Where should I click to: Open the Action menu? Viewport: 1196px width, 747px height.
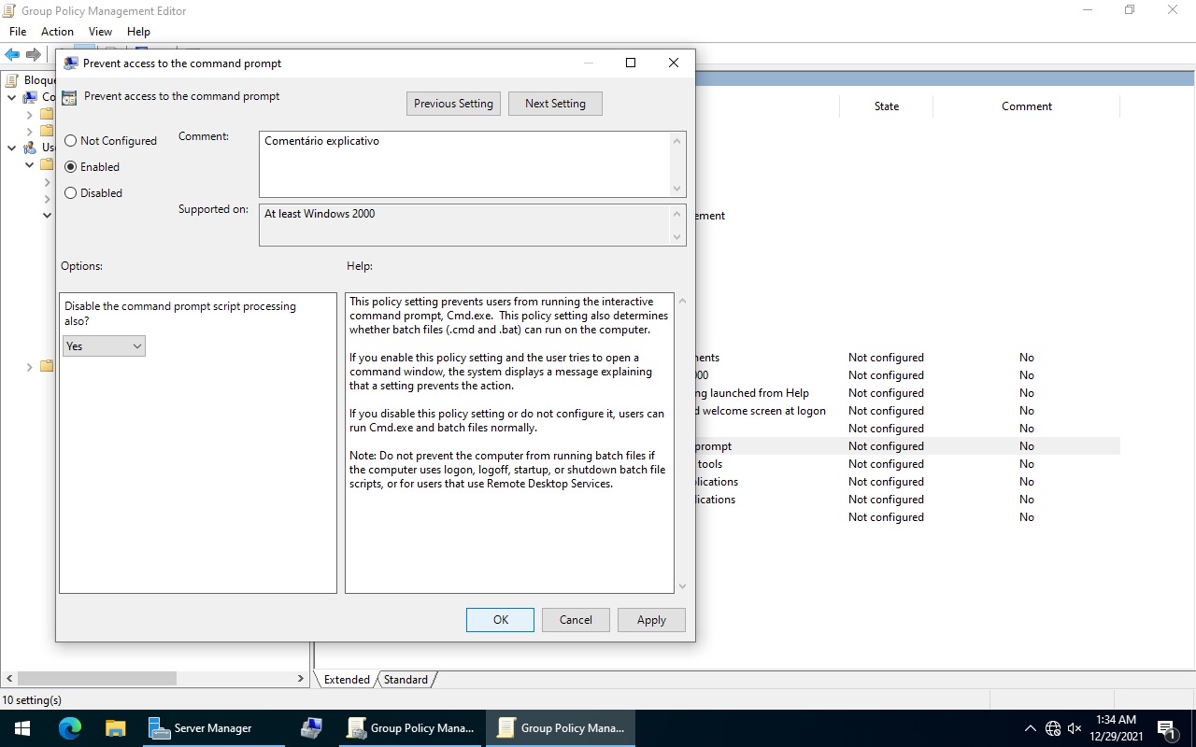click(x=57, y=31)
